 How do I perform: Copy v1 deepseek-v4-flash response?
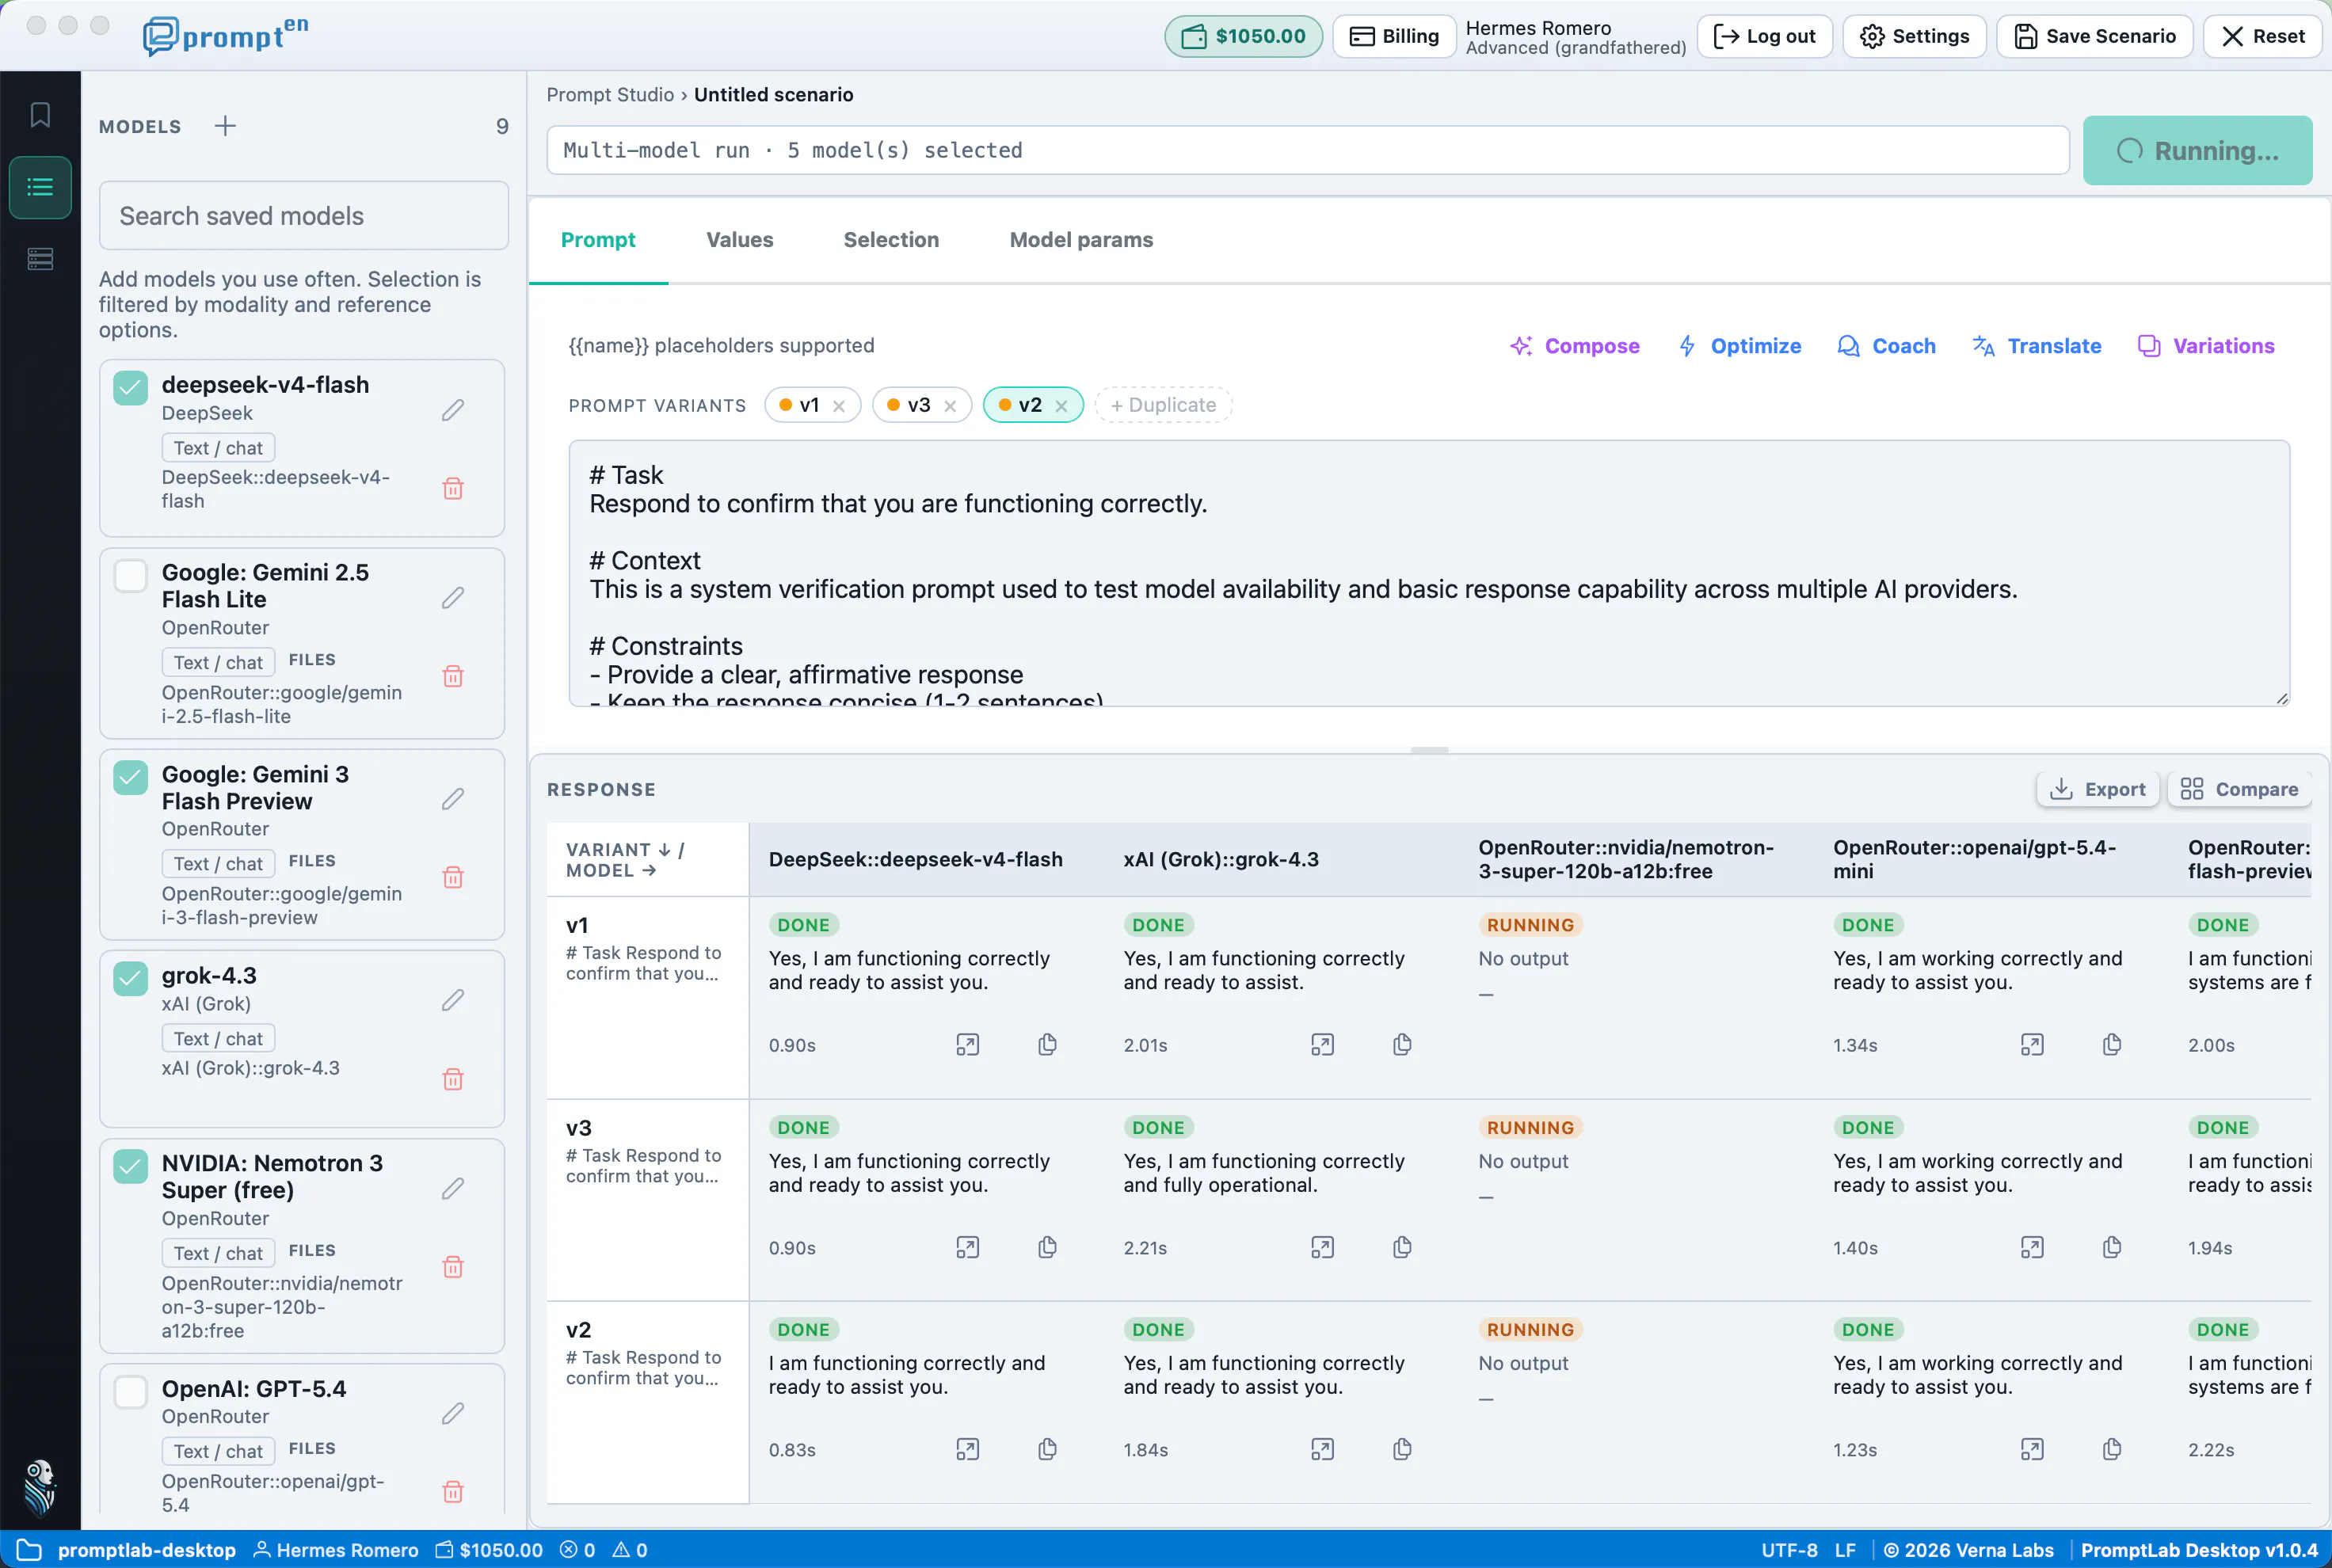(x=1047, y=1045)
